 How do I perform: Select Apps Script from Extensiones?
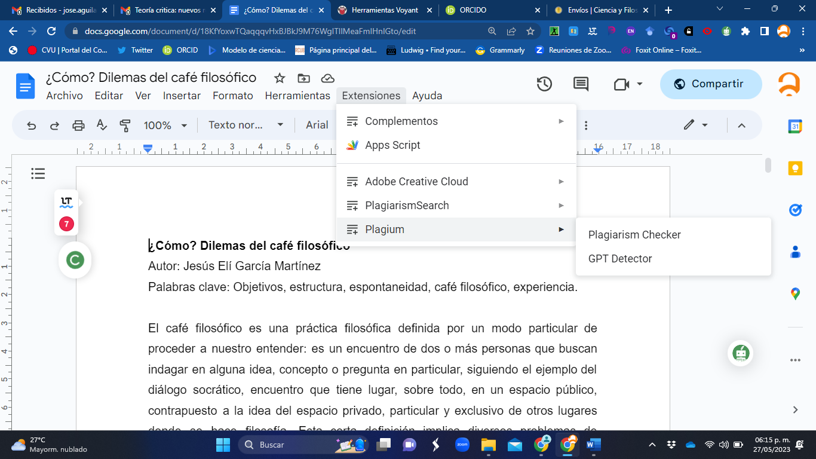(x=456, y=145)
